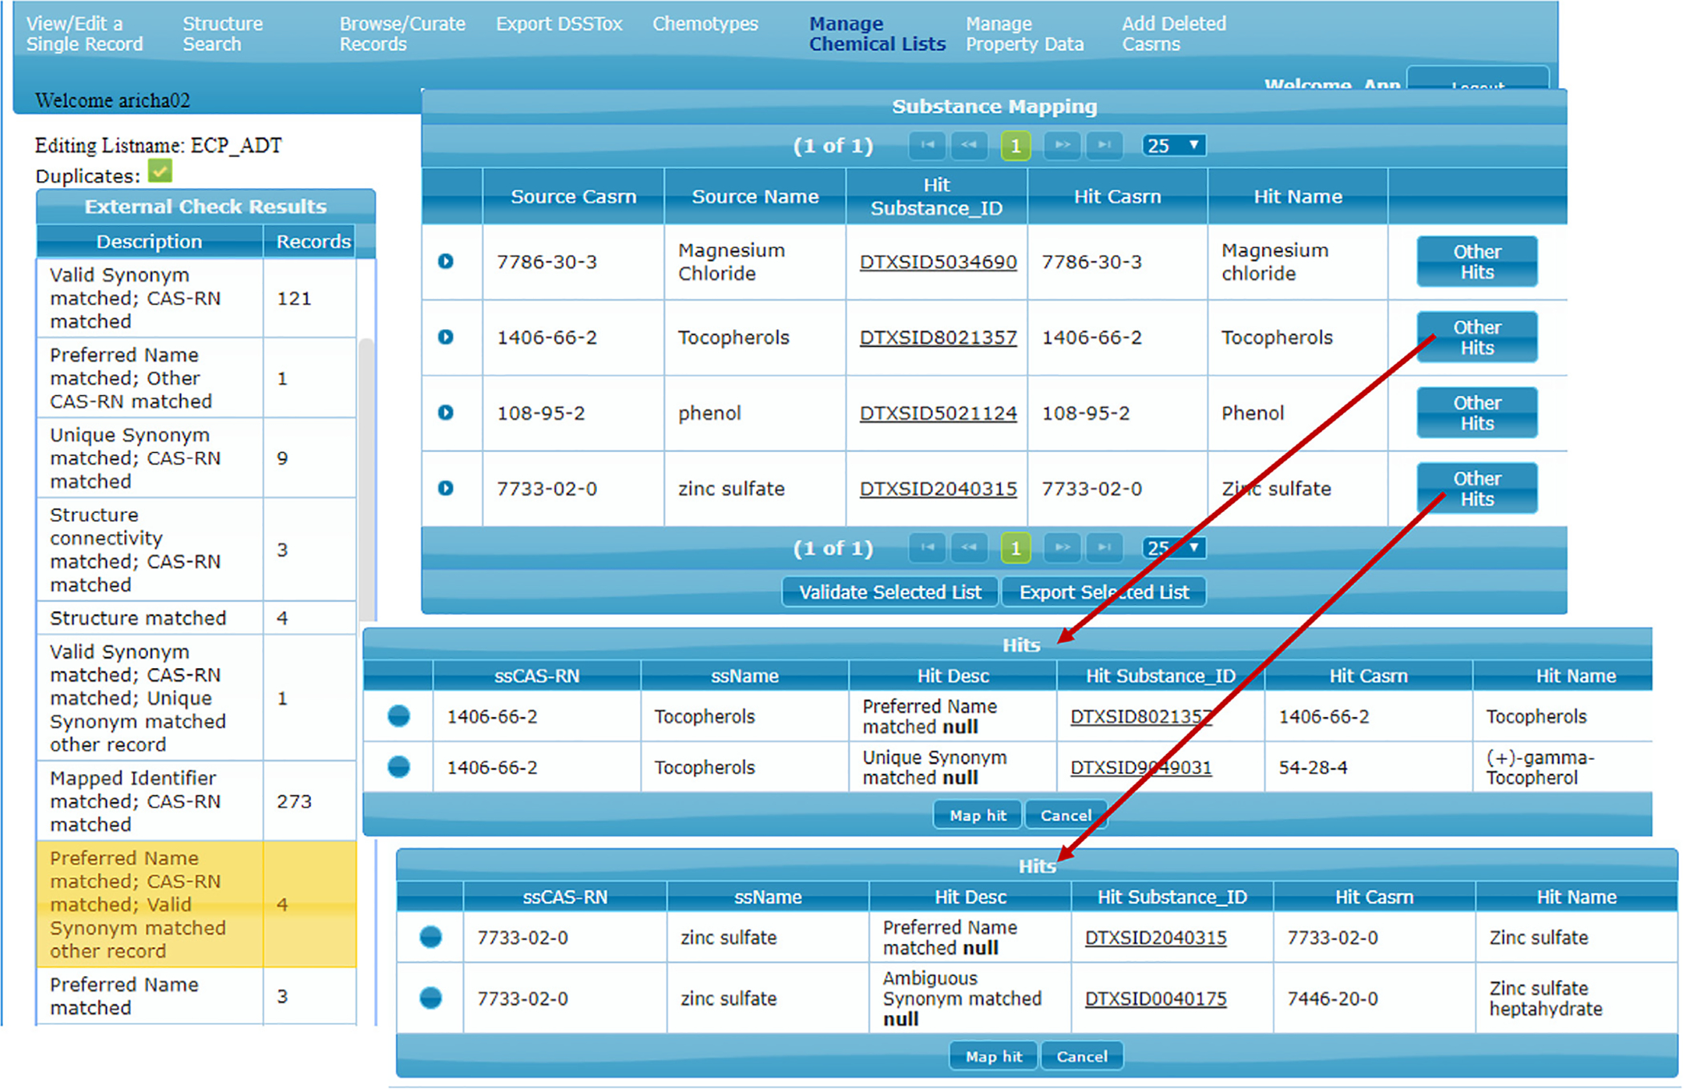Sort by Source Casrn column header

click(x=573, y=196)
